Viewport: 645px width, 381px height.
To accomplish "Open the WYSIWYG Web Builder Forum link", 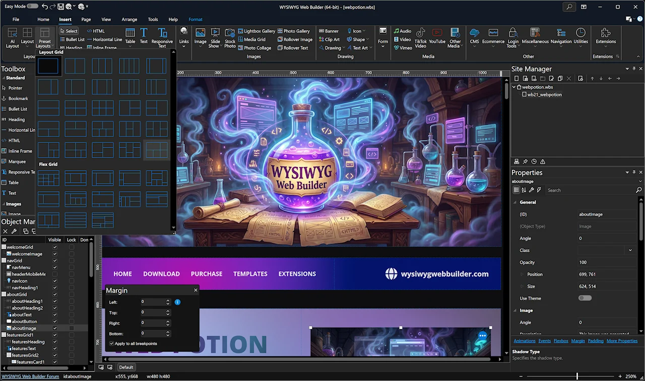I will pyautogui.click(x=30, y=376).
